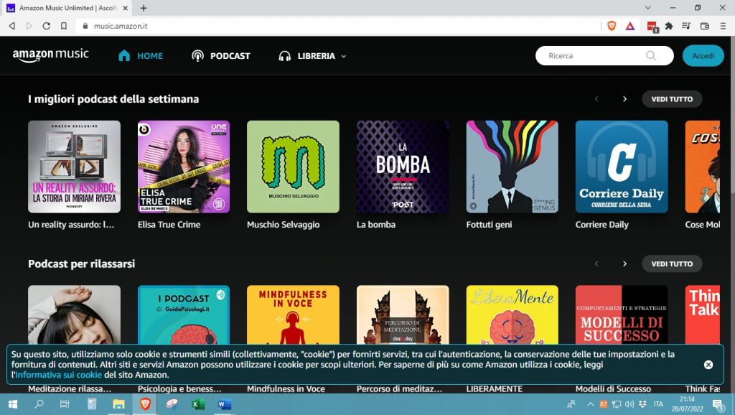Expand hidden icons in the system tray
This screenshot has width=735, height=415.
pyautogui.click(x=590, y=404)
